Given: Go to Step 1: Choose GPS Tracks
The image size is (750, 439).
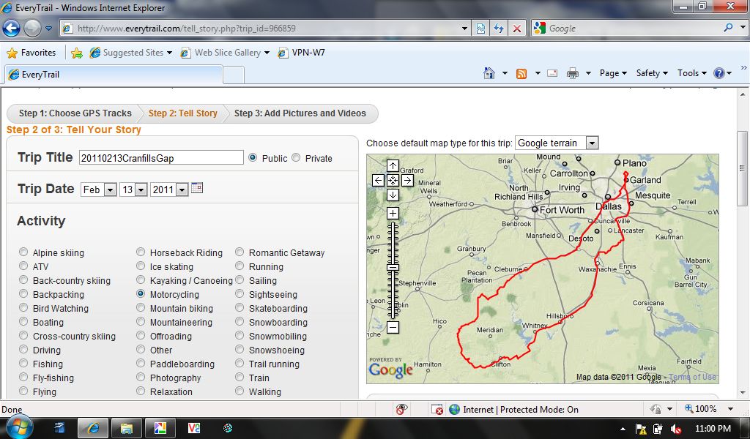Looking at the screenshot, I should pyautogui.click(x=75, y=113).
